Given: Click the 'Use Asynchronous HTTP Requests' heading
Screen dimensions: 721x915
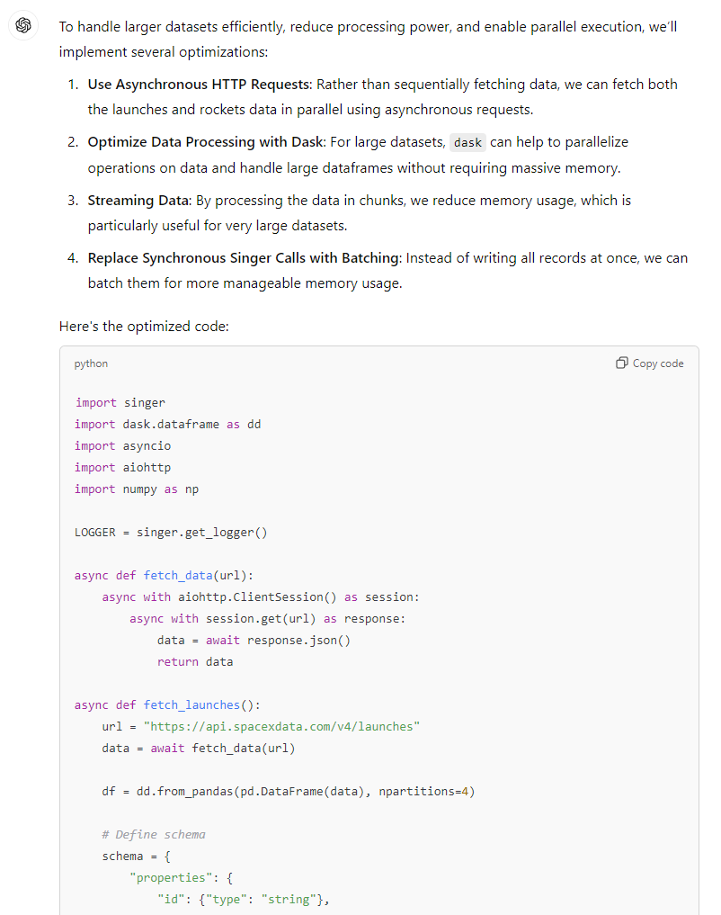Looking at the screenshot, I should [200, 85].
